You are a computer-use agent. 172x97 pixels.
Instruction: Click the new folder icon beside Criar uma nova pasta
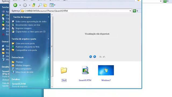tap(13, 43)
